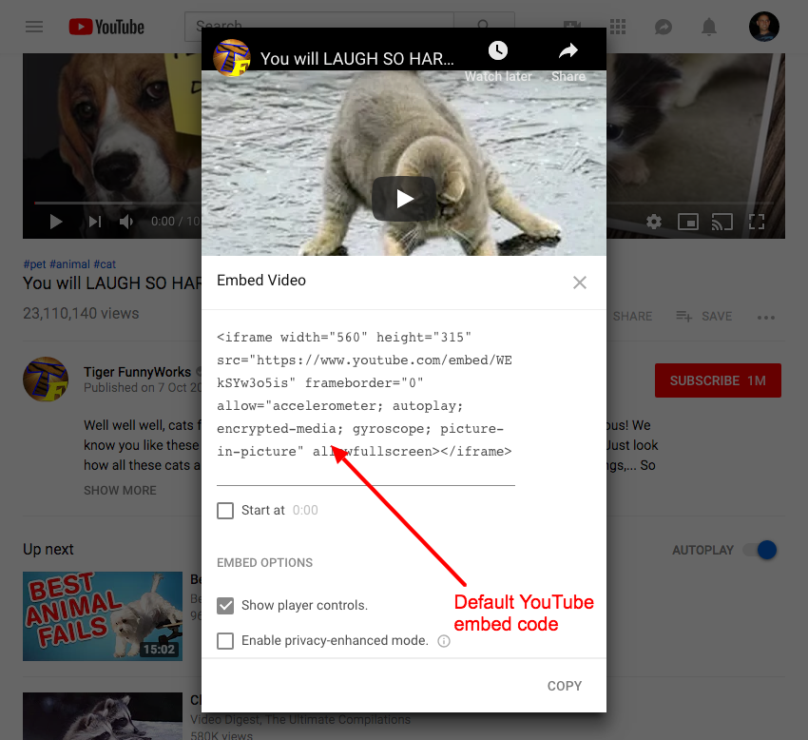Click the #animal hashtag link
The height and width of the screenshot is (740, 808).
[69, 264]
